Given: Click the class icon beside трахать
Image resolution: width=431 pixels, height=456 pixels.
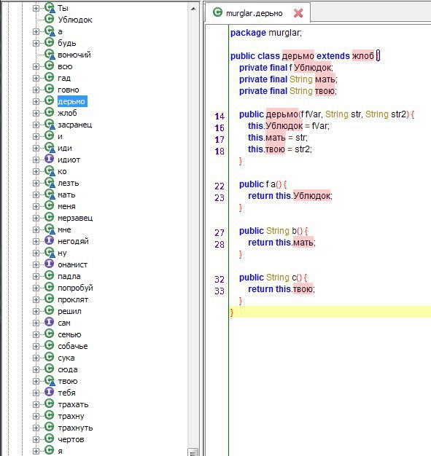Looking at the screenshot, I should [x=49, y=404].
